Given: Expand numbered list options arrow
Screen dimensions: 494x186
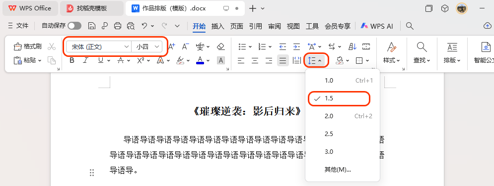Looking at the screenshot, I should 270,47.
